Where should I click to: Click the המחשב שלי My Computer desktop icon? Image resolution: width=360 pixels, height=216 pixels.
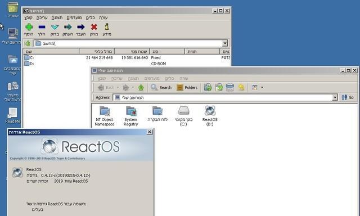pos(12,36)
